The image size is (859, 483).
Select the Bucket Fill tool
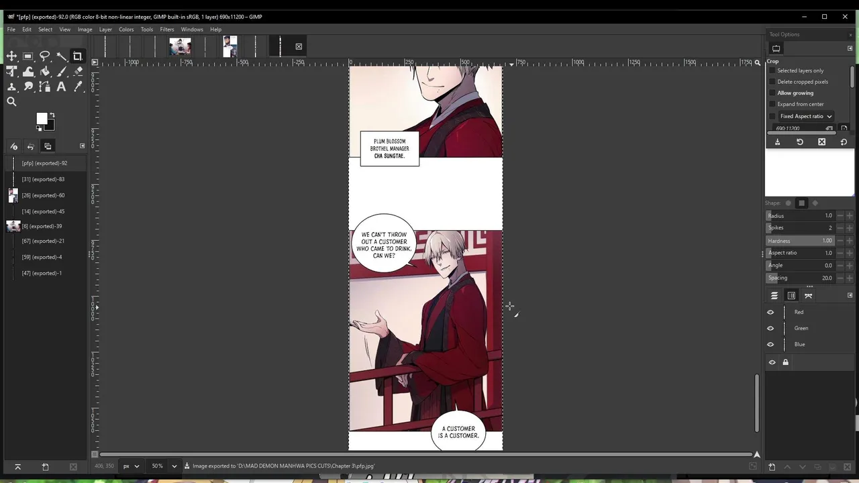[x=45, y=72]
